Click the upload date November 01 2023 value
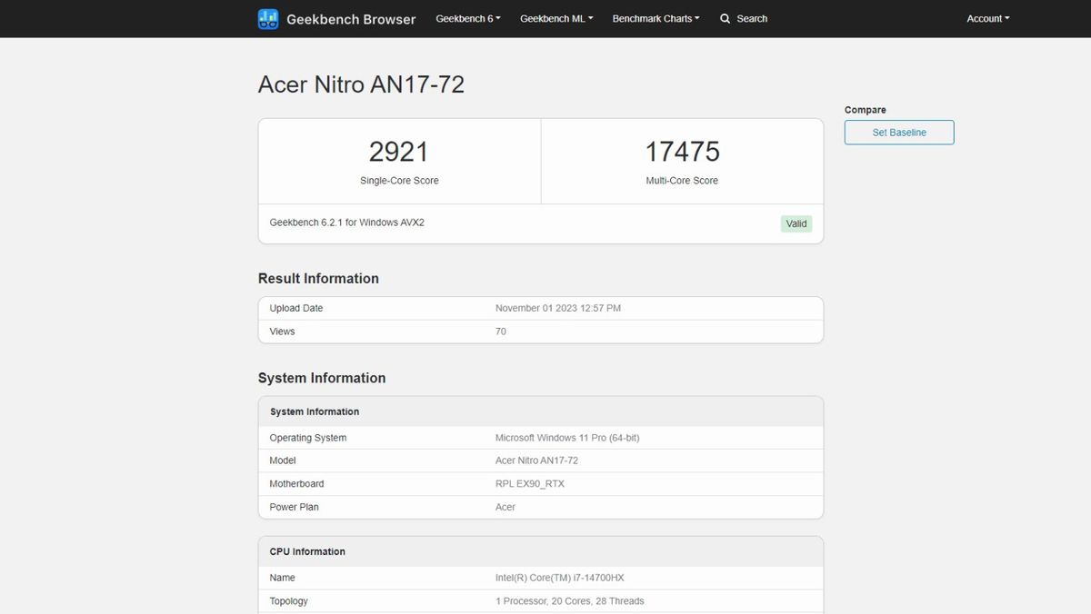 click(x=558, y=309)
